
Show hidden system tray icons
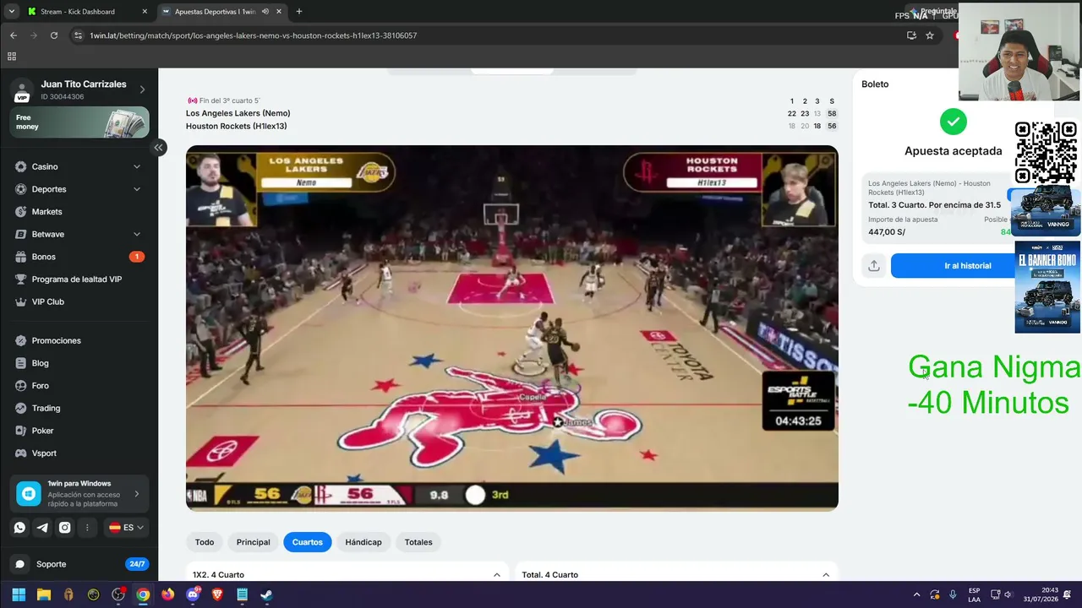[x=916, y=594]
